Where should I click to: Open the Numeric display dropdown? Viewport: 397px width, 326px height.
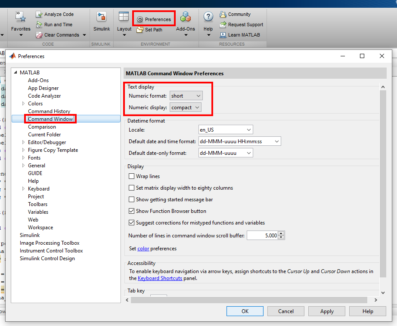tap(186, 108)
